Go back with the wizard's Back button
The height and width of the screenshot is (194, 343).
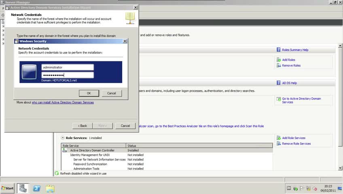click(x=83, y=126)
